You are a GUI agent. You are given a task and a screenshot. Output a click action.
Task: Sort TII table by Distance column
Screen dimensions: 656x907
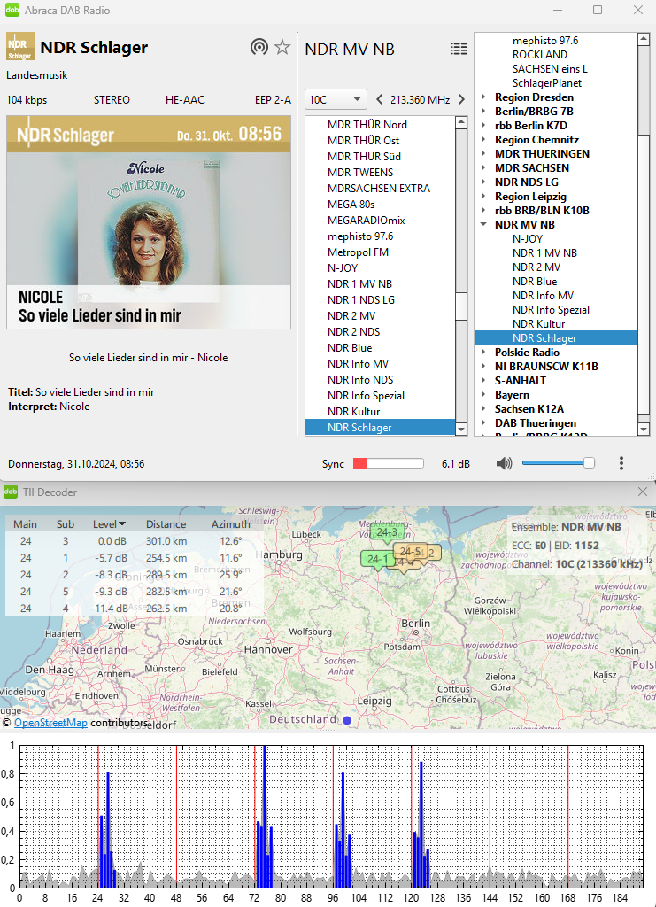(166, 524)
